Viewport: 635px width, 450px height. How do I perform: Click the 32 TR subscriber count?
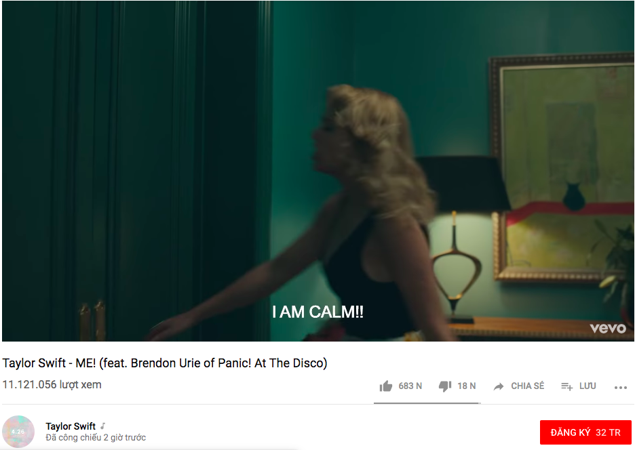point(608,432)
